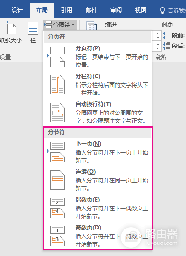Insert 下一页(N) section break
Viewport: 186px width, 256px height.
[x=98, y=152]
